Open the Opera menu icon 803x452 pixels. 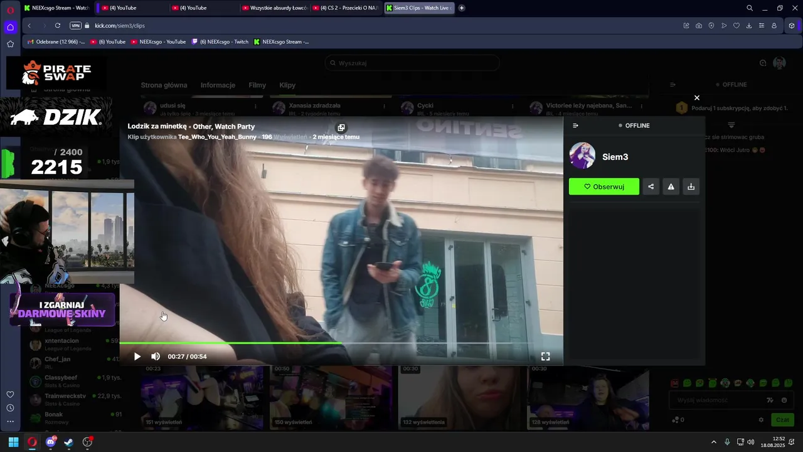pos(10,9)
